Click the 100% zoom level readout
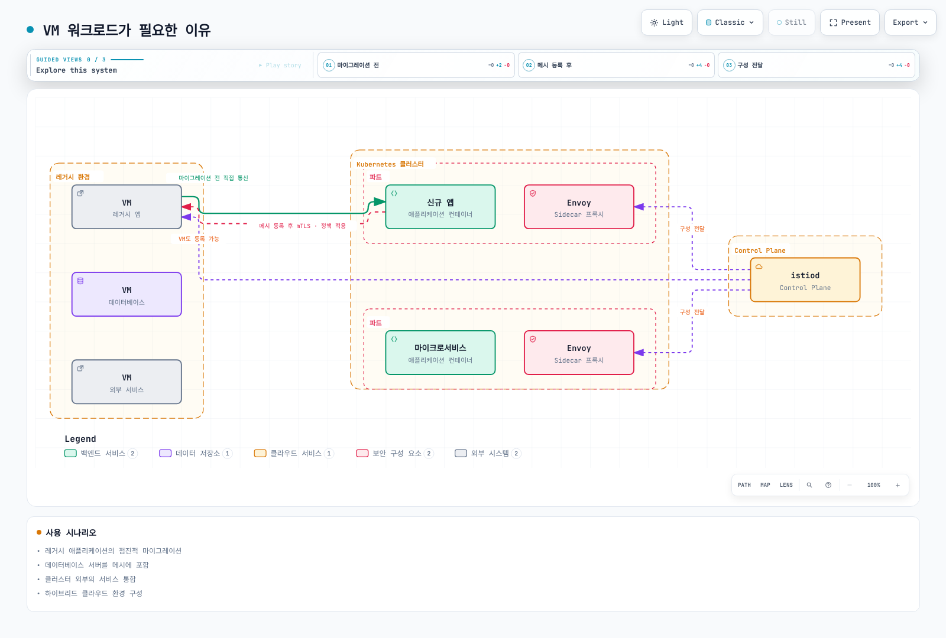Viewport: 946px width, 638px height. click(874, 485)
